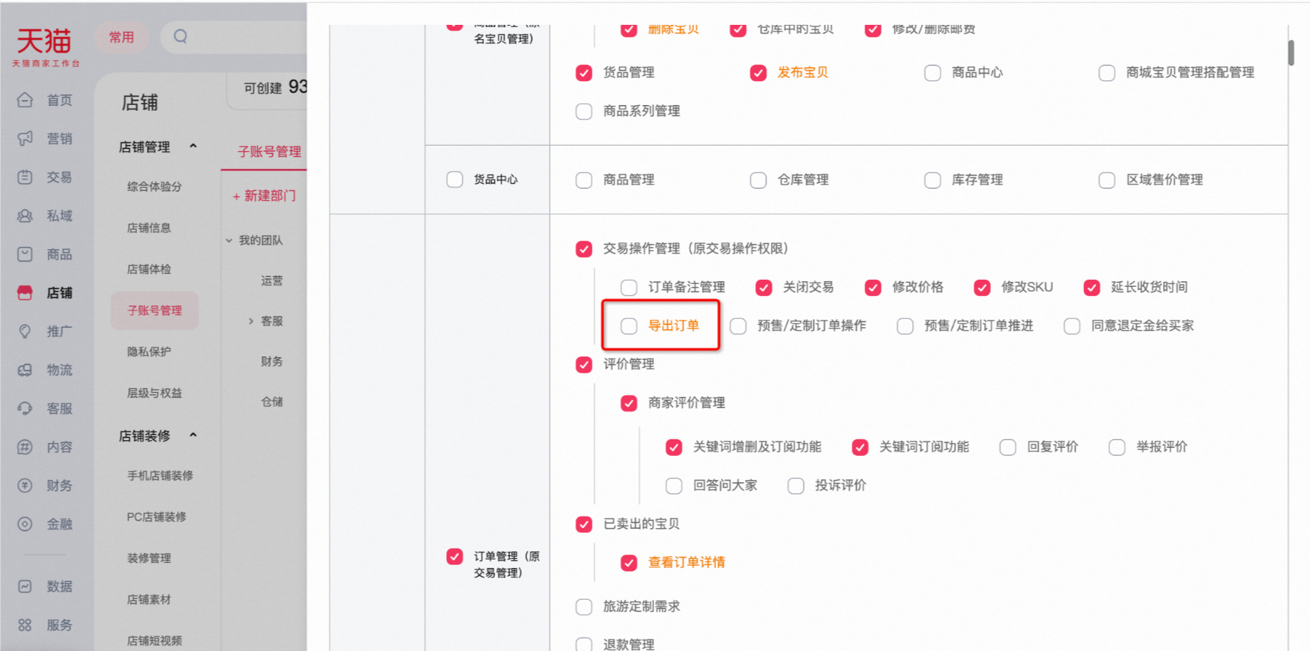The image size is (1310, 651).
Task: Open the 物流 logistics icon
Action: click(x=25, y=370)
